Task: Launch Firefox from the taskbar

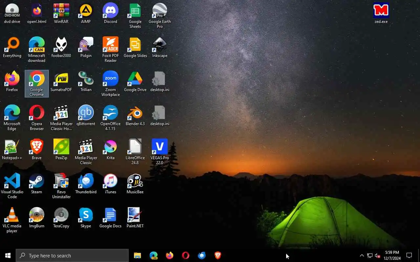Action: [x=169, y=255]
